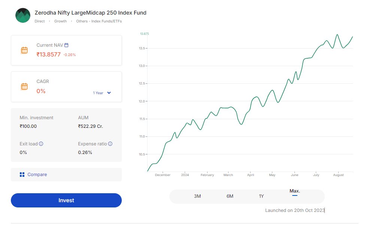Click the Compare link

click(37, 175)
